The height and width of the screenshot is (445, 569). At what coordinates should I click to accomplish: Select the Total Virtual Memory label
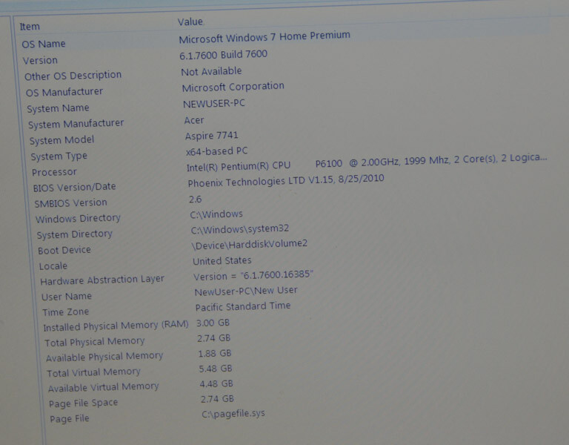point(93,372)
